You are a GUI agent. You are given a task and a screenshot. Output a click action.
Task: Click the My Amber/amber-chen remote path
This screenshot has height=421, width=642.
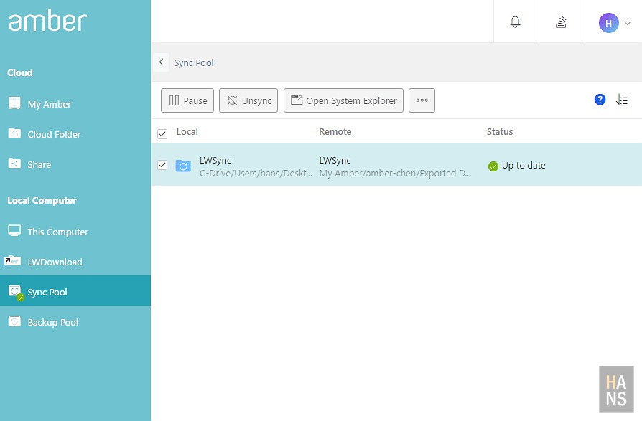(395, 174)
